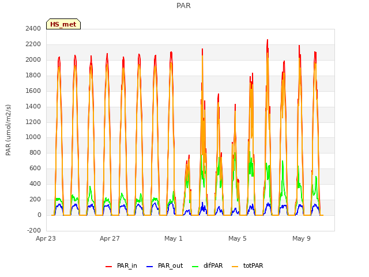The width and height of the screenshot is (369, 277).
Task: Select the PAR_out legend entry
Action: [x=164, y=265]
